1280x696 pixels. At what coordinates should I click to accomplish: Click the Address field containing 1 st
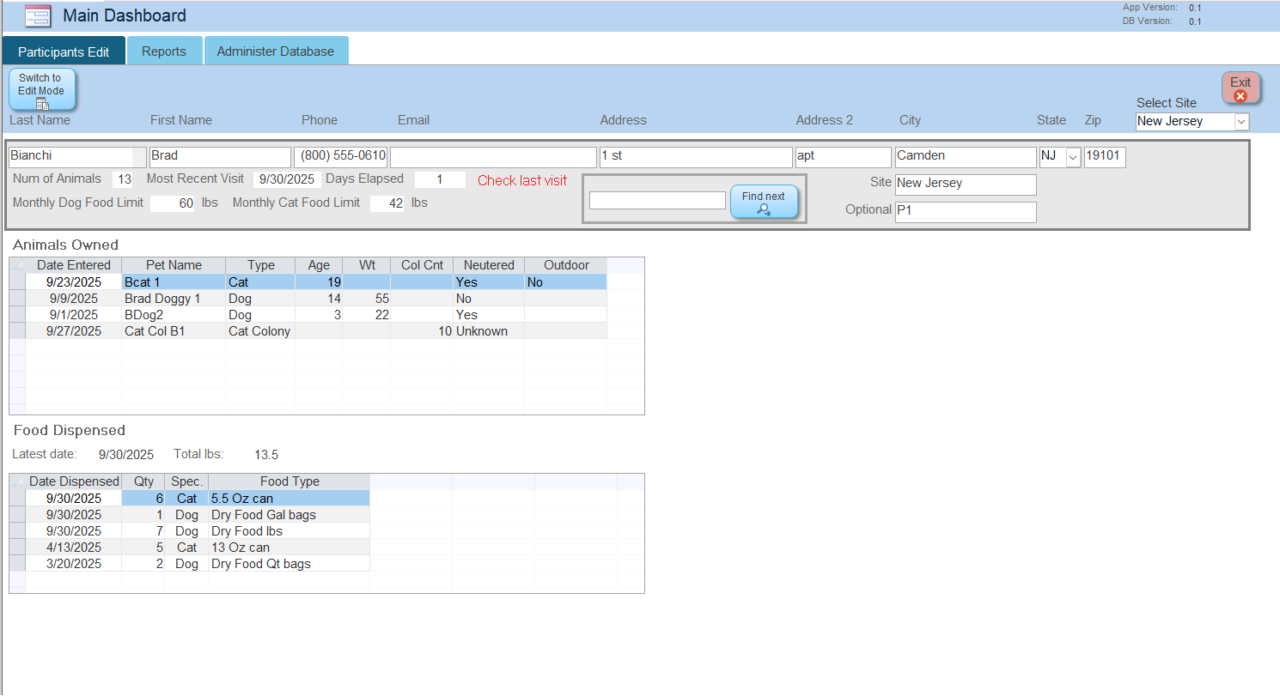coord(696,157)
